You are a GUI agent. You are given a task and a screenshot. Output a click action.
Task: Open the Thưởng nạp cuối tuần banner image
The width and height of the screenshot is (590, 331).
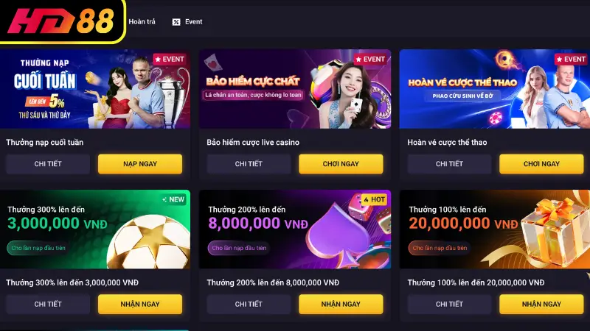95,89
